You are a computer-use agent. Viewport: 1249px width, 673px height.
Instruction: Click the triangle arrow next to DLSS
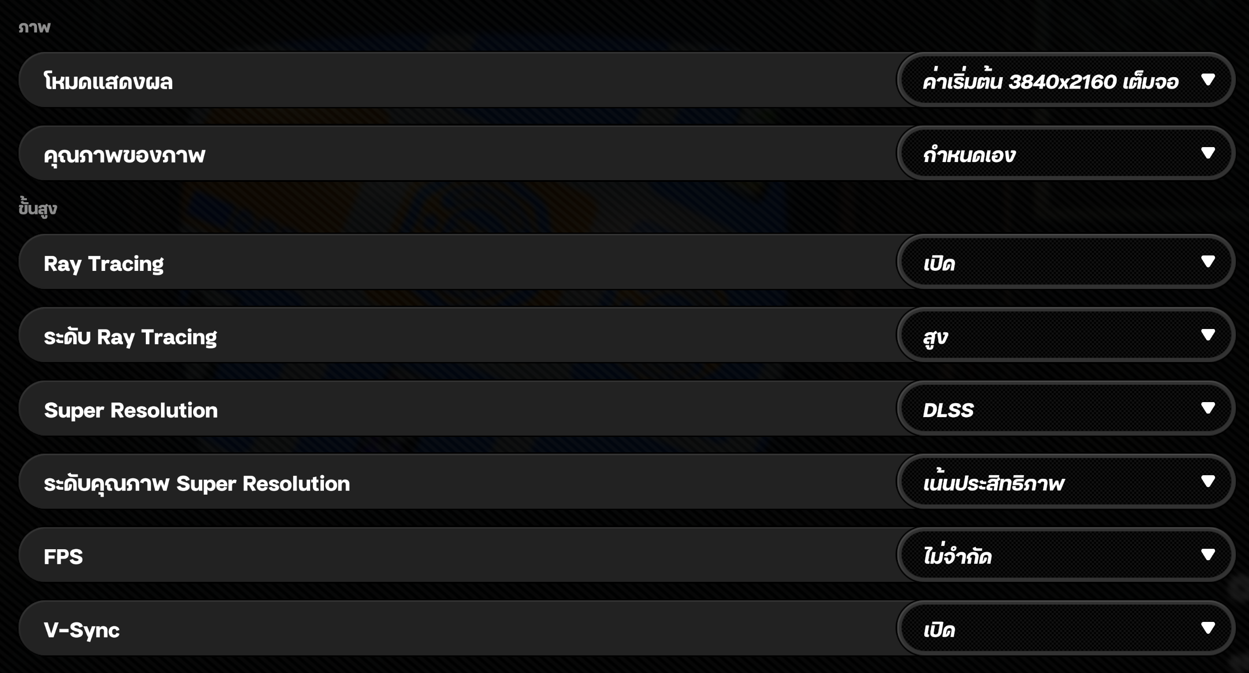tap(1208, 408)
